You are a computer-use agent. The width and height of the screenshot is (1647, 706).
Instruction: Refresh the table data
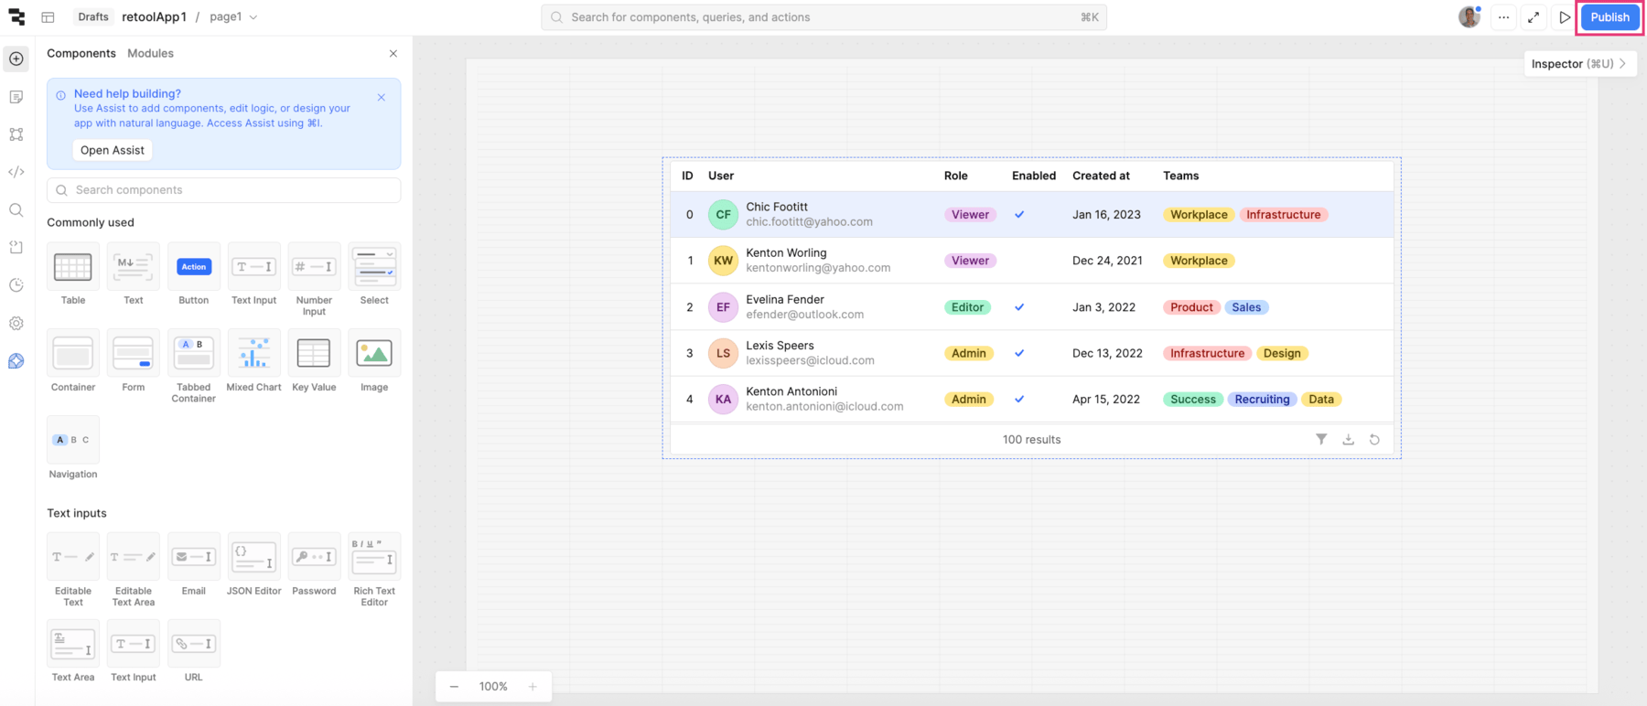coord(1374,439)
